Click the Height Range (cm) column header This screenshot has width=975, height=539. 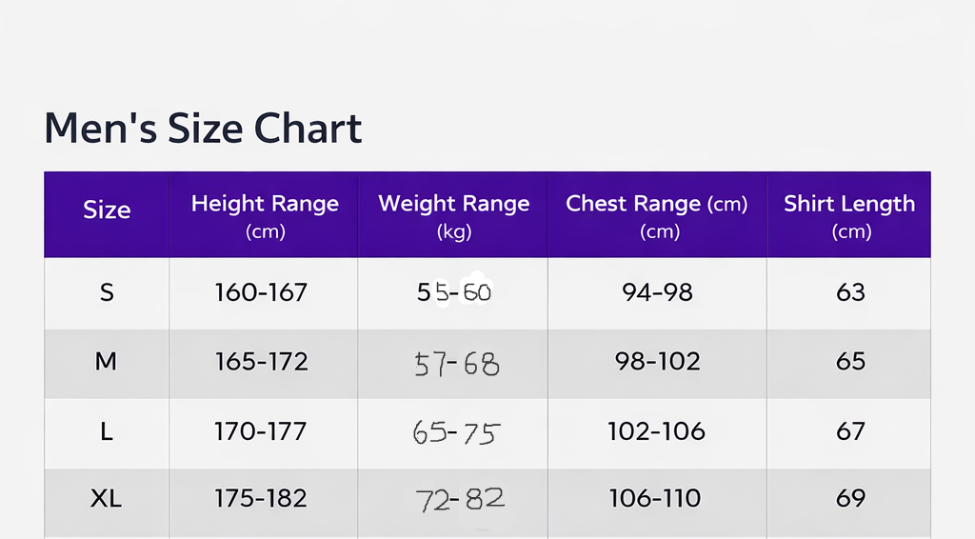point(265,216)
